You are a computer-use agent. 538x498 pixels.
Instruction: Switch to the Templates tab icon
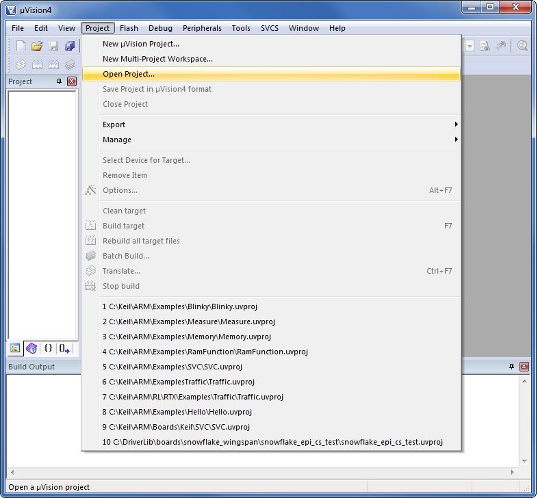click(64, 348)
